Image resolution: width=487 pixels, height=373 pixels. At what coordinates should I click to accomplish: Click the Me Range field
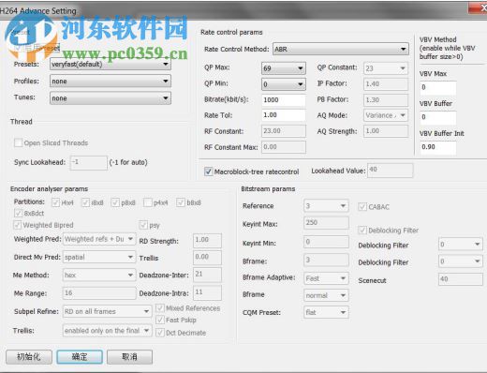tap(99, 293)
